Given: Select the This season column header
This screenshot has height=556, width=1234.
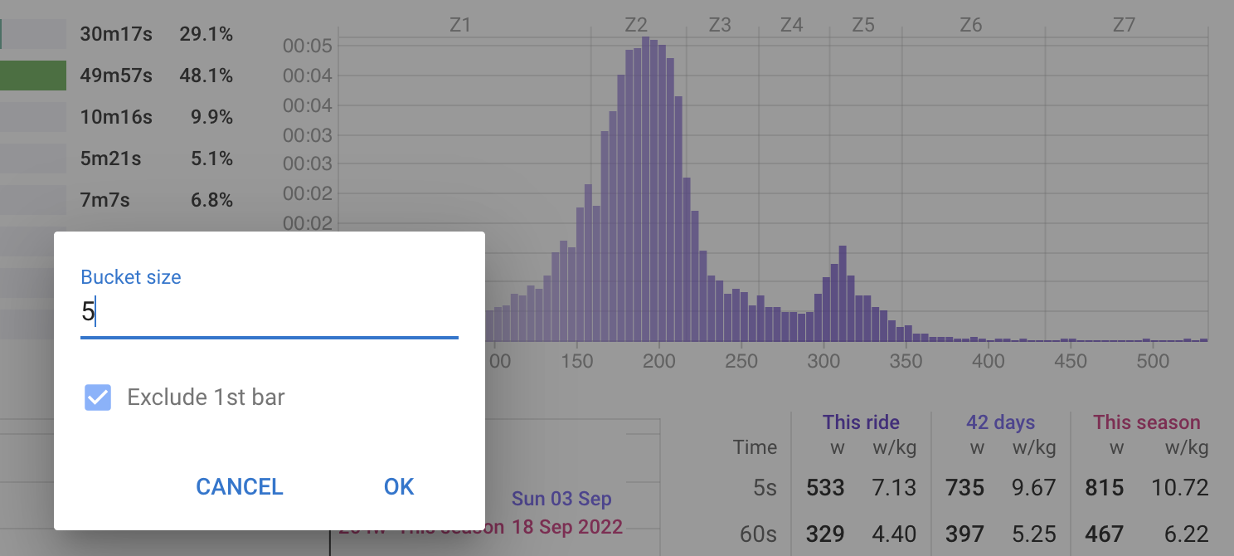Looking at the screenshot, I should pyautogui.click(x=1146, y=422).
